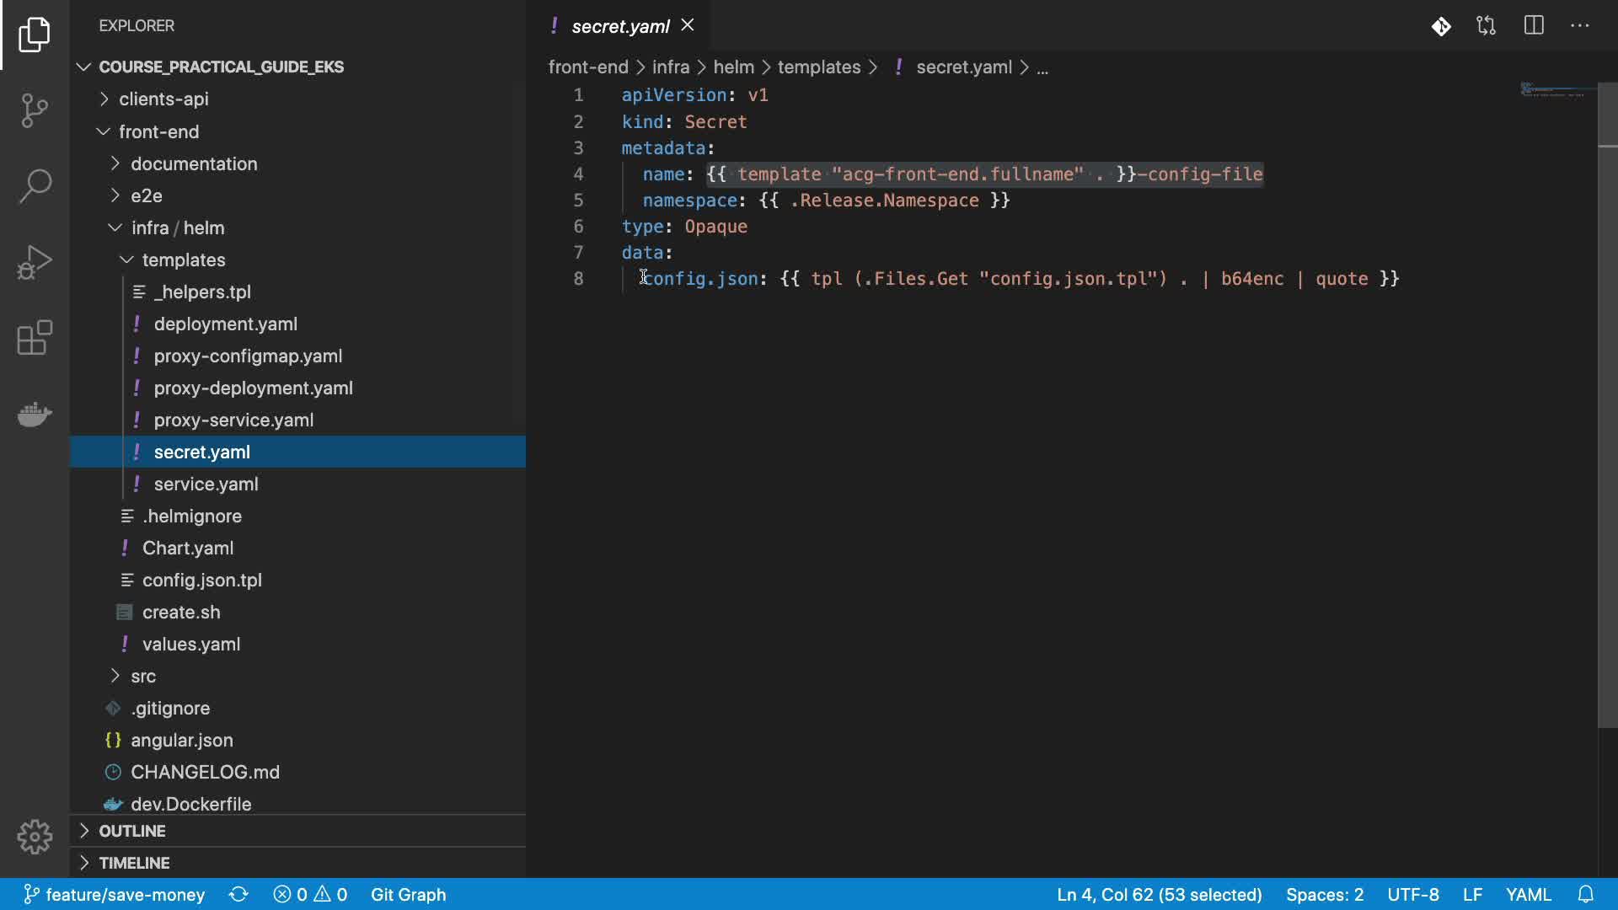Expand the OUTLINE section

132,831
